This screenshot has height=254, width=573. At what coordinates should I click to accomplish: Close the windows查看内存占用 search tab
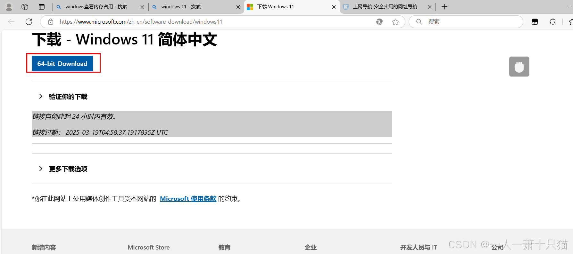tap(142, 7)
